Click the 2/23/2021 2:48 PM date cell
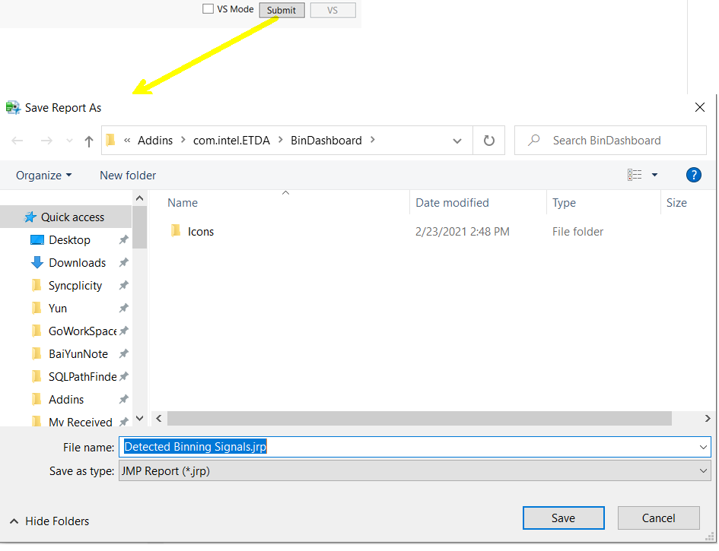The image size is (719, 551). pyautogui.click(x=463, y=231)
